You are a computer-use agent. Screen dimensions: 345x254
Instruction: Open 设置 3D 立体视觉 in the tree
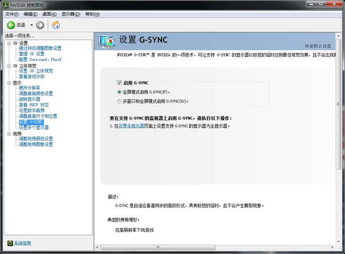tap(36, 70)
